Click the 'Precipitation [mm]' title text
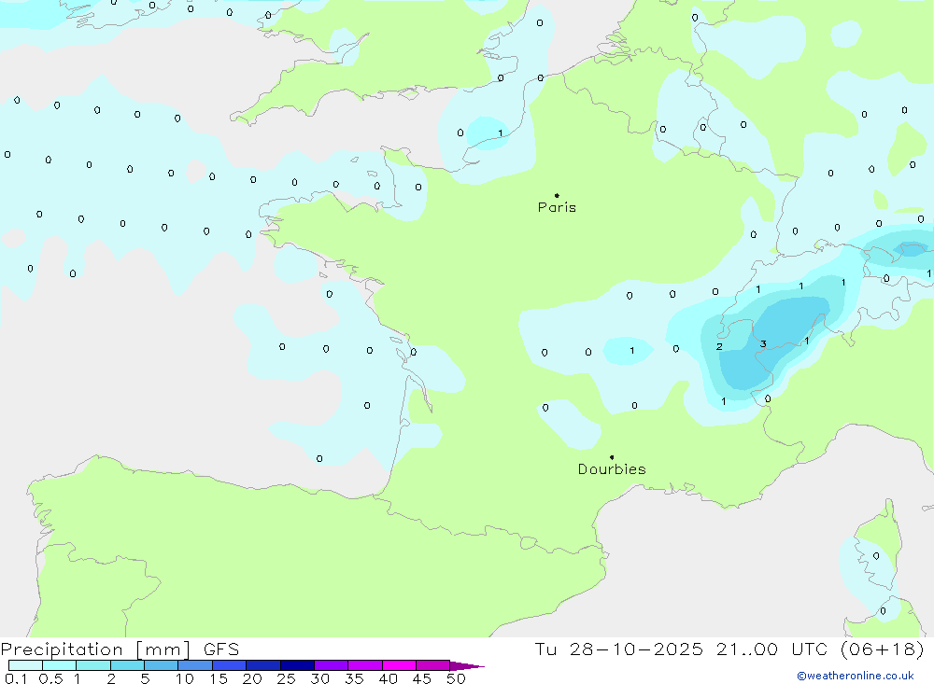The width and height of the screenshot is (934, 684). [x=95, y=649]
